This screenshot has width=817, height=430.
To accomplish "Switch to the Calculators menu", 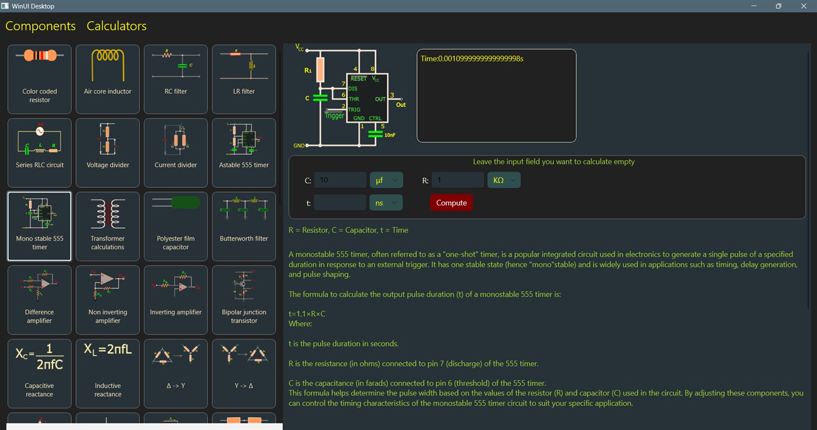I will click(116, 26).
